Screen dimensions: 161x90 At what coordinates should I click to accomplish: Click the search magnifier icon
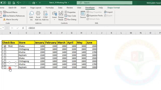point(81,3)
